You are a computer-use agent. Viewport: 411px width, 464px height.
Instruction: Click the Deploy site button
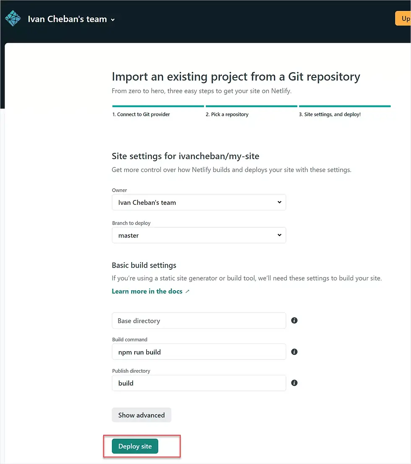point(135,446)
